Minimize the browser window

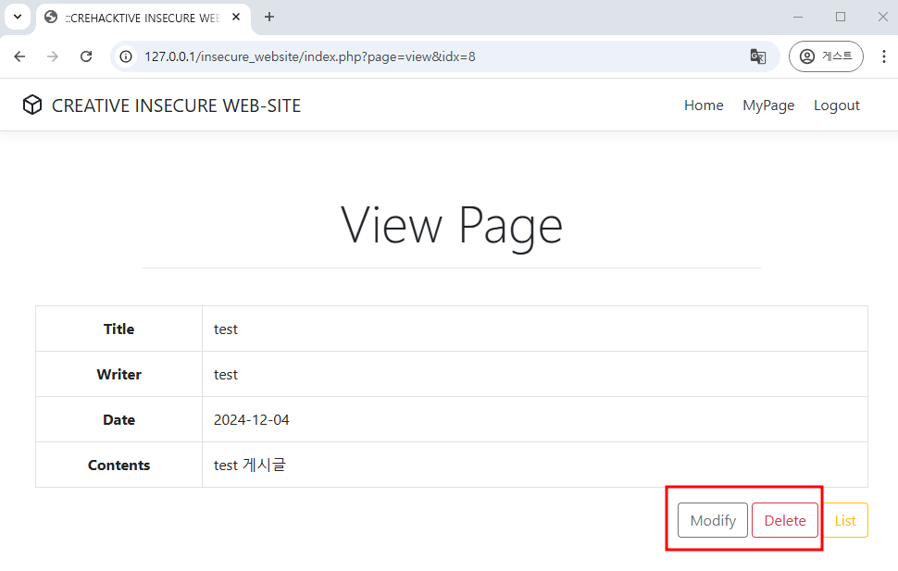coord(798,18)
